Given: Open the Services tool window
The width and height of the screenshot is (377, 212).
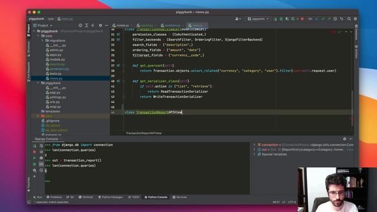Looking at the screenshot, I should (x=179, y=197).
